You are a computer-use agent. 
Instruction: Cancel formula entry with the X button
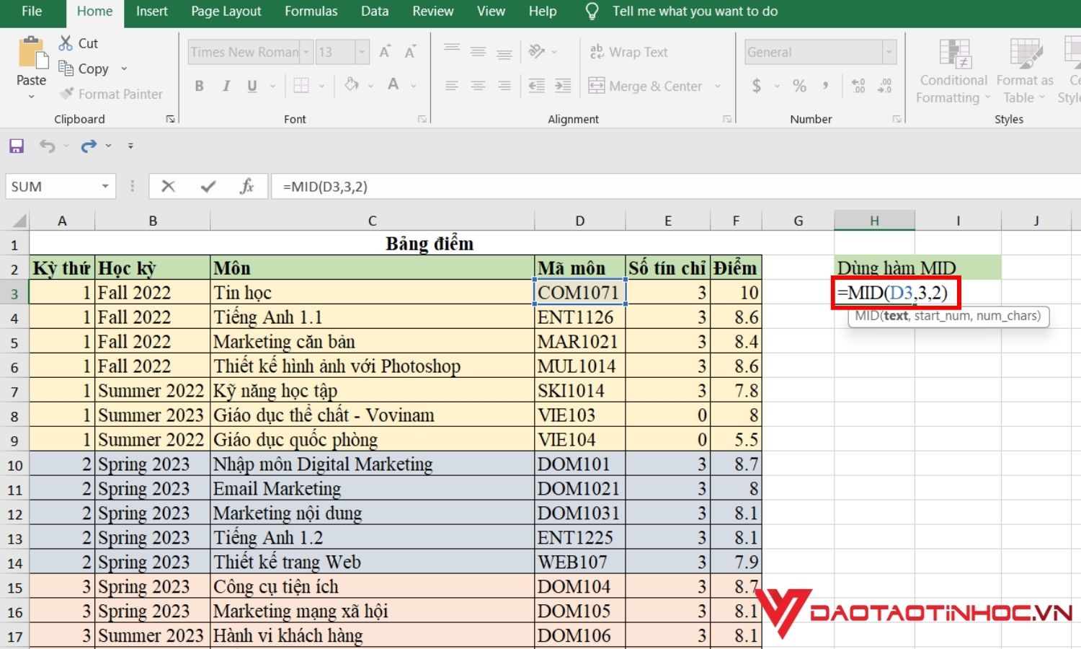click(168, 186)
